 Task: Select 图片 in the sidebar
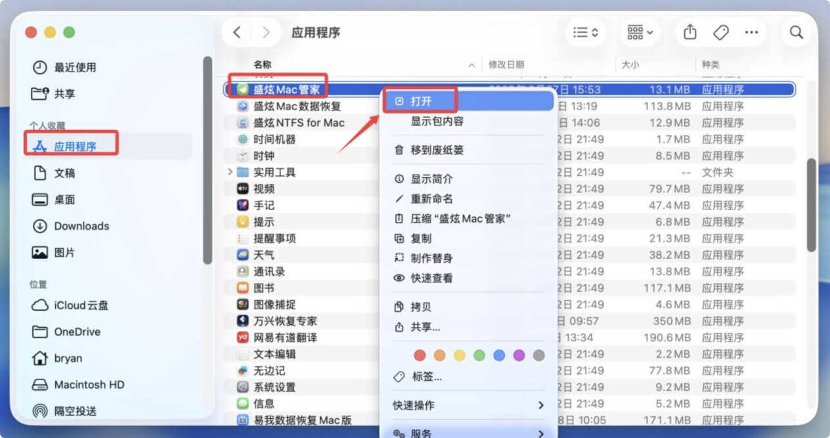click(x=64, y=252)
